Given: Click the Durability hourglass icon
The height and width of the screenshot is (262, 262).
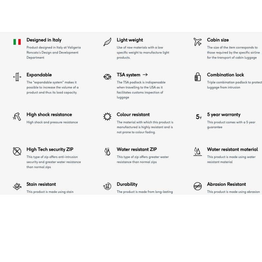Looking at the screenshot, I should click(x=107, y=186).
